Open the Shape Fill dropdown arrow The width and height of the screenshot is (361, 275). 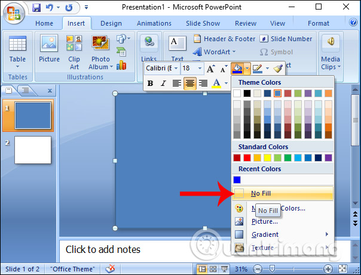coord(247,68)
